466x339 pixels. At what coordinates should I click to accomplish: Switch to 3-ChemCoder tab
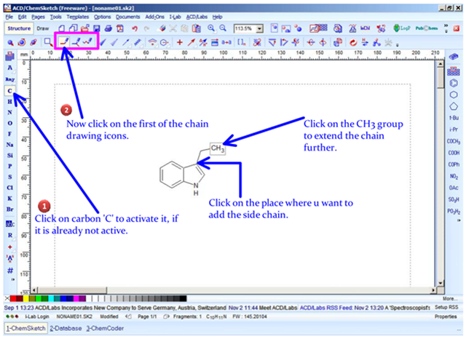pyautogui.click(x=105, y=328)
